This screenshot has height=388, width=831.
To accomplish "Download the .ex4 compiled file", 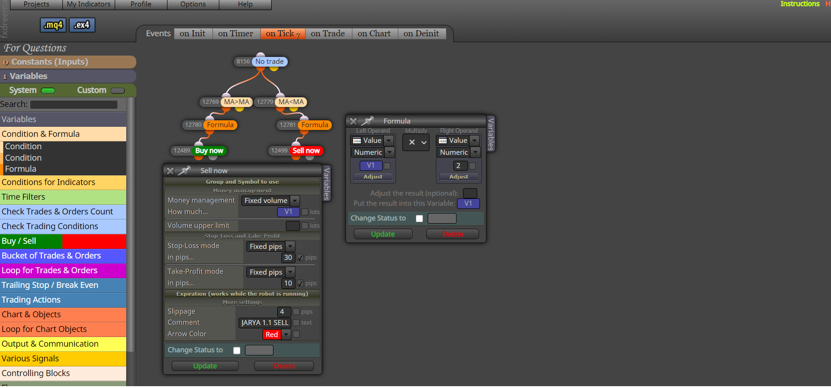I will pos(82,25).
